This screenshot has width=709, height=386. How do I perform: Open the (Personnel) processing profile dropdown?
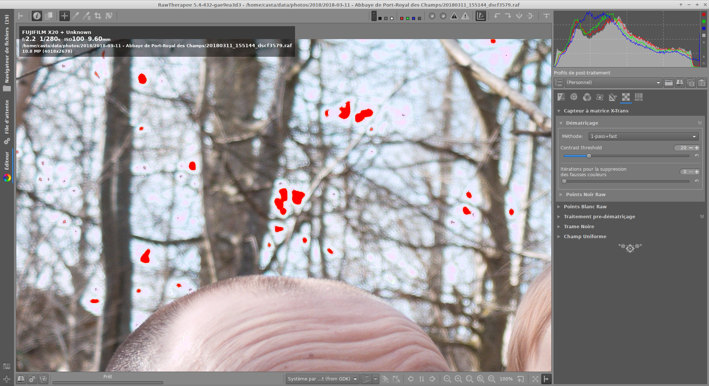[x=613, y=83]
